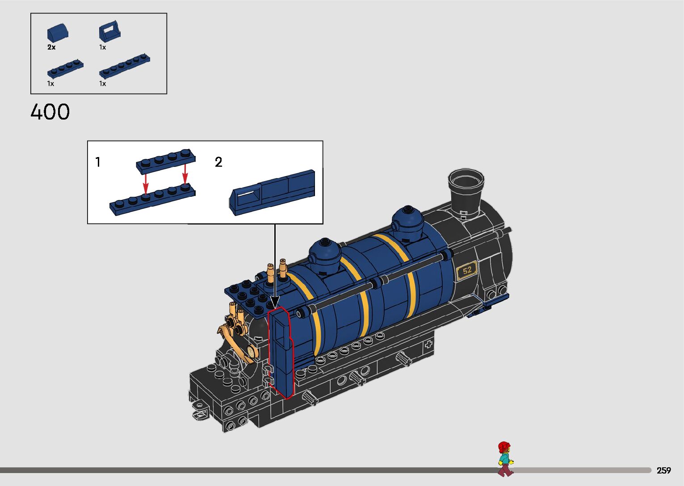Click the gold whistles on top of the boiler

tap(276, 270)
